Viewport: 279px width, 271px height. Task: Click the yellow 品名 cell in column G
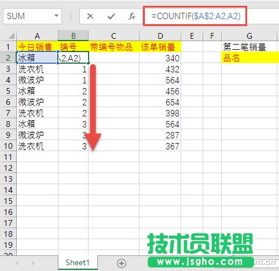click(250, 58)
